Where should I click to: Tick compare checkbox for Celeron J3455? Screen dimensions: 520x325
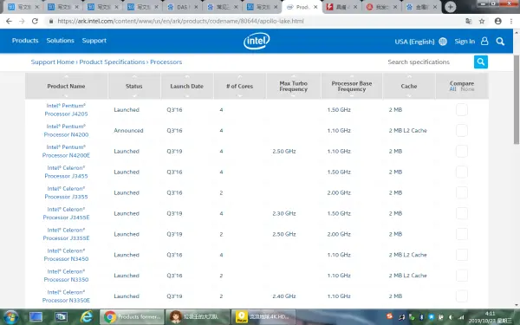[462, 172]
